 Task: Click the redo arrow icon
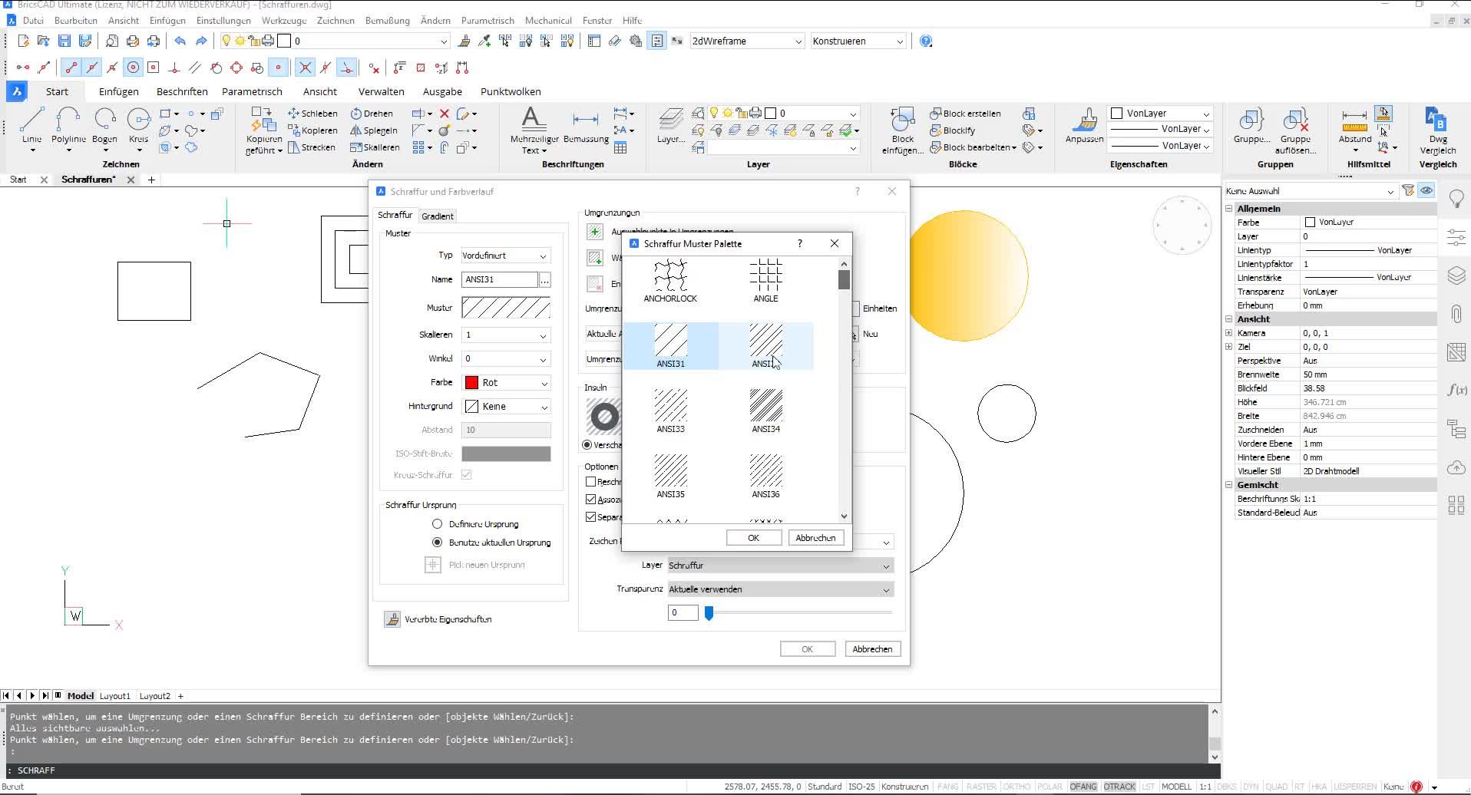(x=201, y=41)
